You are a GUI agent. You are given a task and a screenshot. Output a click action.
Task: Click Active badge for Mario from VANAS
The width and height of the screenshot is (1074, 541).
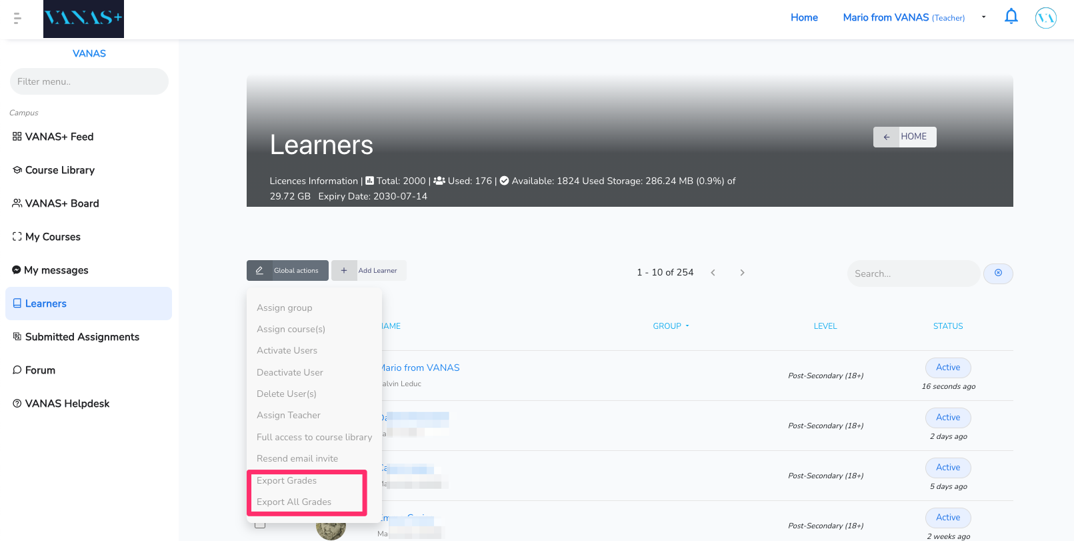click(x=948, y=368)
